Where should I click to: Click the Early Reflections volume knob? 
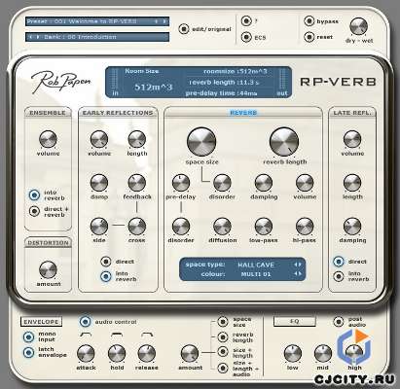pyautogui.click(x=99, y=139)
